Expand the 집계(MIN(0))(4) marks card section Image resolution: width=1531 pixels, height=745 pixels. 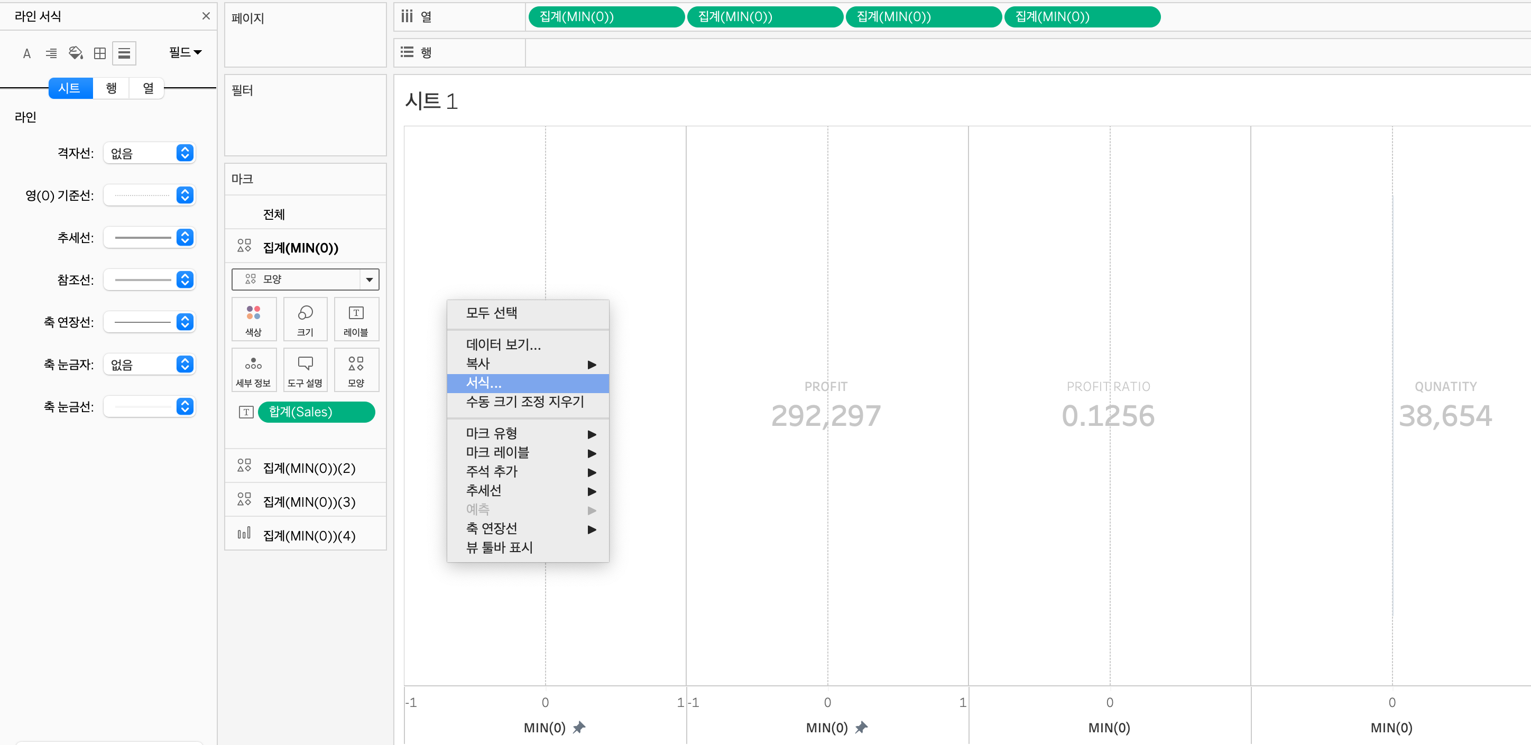click(308, 535)
